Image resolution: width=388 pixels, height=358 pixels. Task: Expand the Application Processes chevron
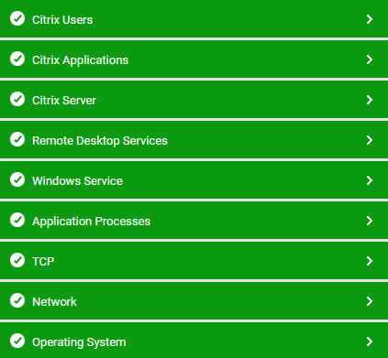[370, 221]
